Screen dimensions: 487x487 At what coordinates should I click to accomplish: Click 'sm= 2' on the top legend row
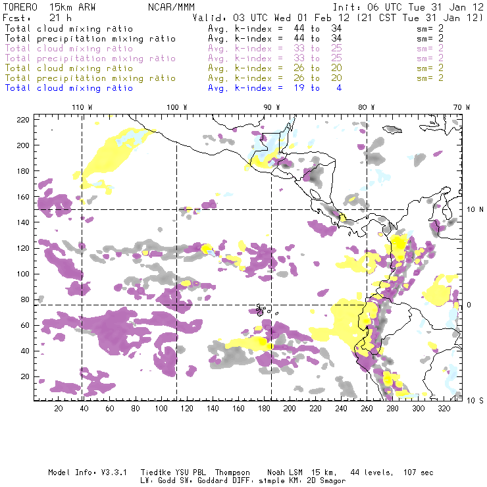(x=430, y=28)
